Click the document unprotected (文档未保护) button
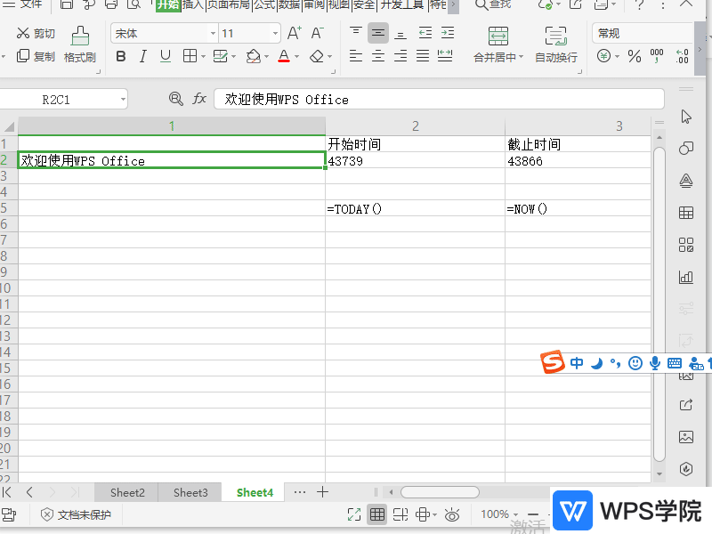The height and width of the screenshot is (534, 712). coord(76,514)
